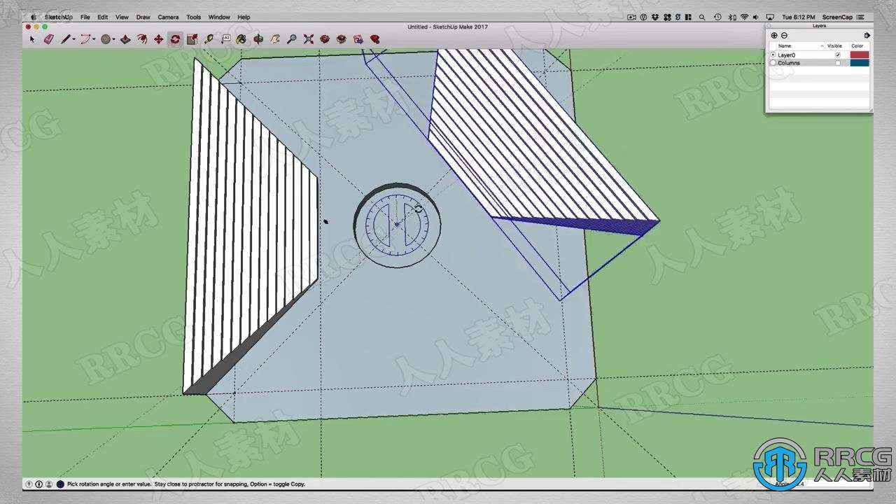Open the Extension Manager ruby icon
The image size is (896, 504).
(x=375, y=39)
